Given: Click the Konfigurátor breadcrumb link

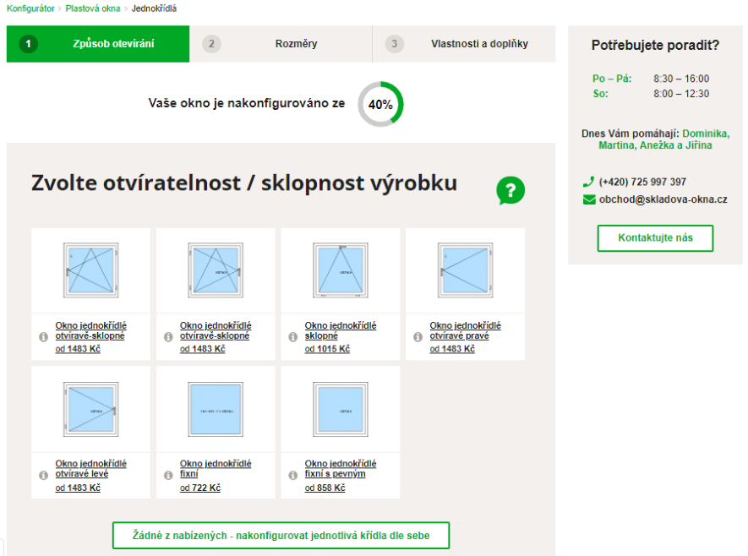Looking at the screenshot, I should click(x=30, y=8).
